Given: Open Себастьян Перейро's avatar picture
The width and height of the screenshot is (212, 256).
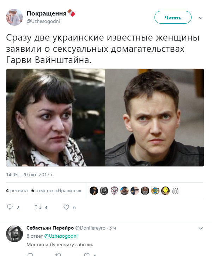Looking at the screenshot, I should (14, 234).
